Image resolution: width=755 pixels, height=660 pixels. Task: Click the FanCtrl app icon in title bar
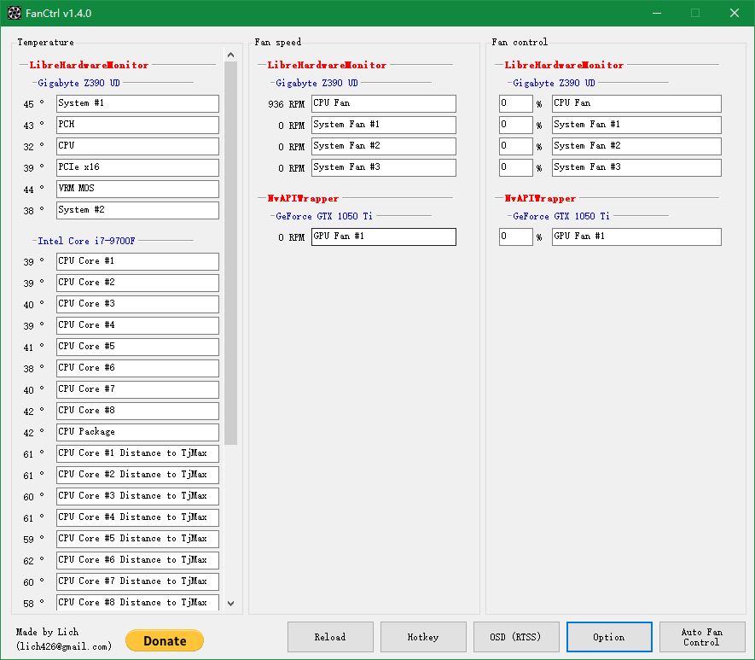tap(15, 13)
